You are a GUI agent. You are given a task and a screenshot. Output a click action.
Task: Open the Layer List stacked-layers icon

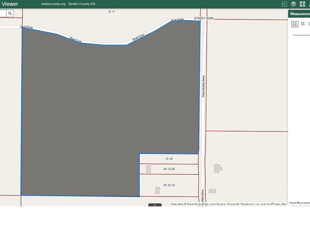[294, 4]
